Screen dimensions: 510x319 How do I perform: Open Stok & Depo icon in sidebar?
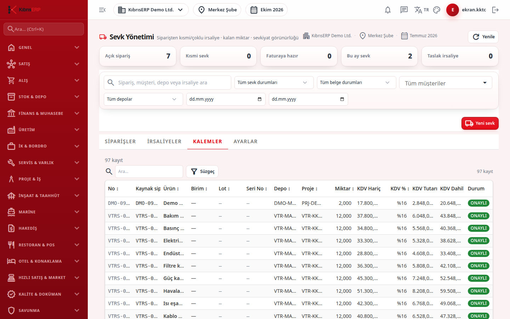[11, 97]
